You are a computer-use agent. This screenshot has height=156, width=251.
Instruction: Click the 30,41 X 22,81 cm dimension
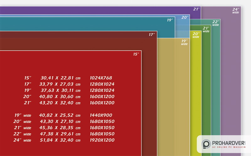pyautogui.click(x=60, y=78)
